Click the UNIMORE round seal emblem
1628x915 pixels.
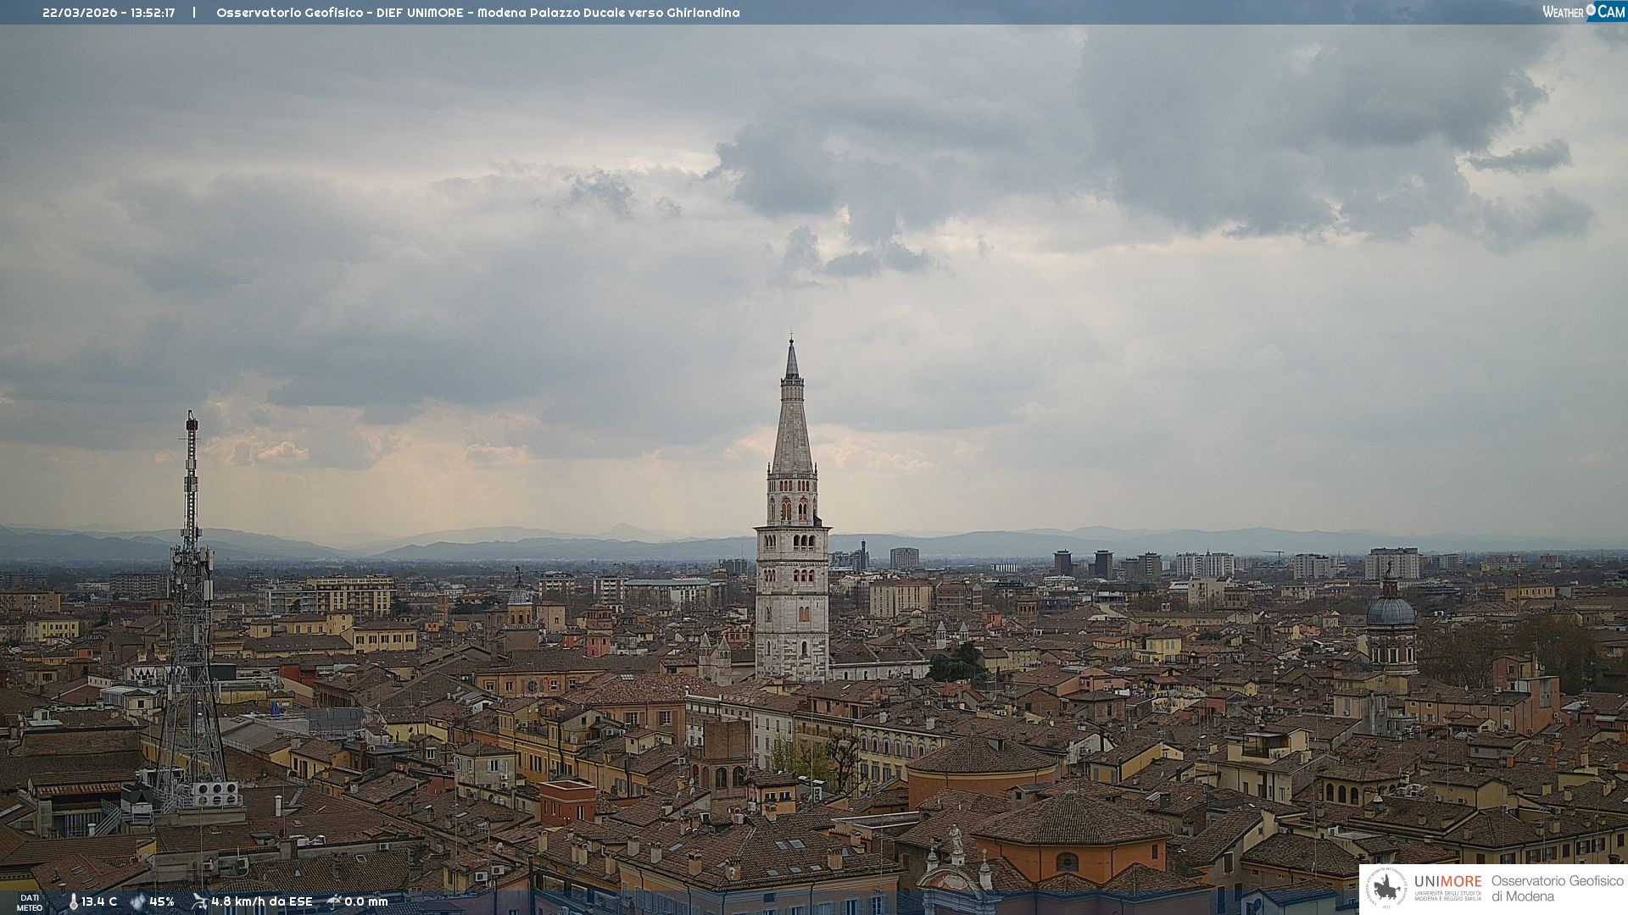1385,888
